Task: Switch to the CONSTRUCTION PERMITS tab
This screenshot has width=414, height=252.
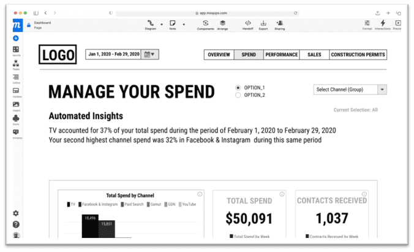Action: coord(358,55)
